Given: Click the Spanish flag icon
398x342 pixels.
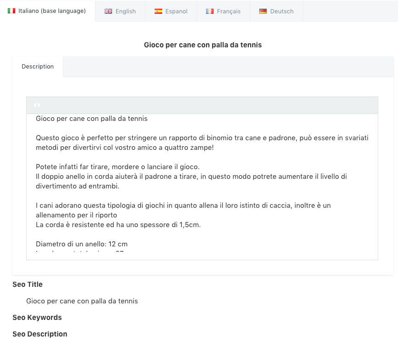Looking at the screenshot, I should coord(158,11).
